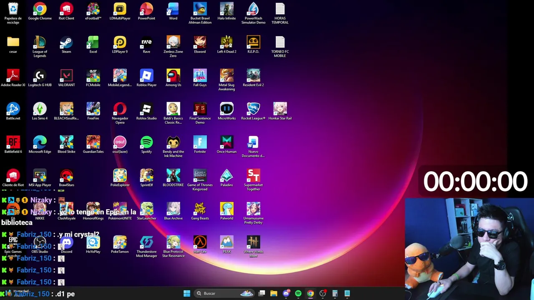
Task: Select the League of Legends shortcut
Action: [40, 47]
